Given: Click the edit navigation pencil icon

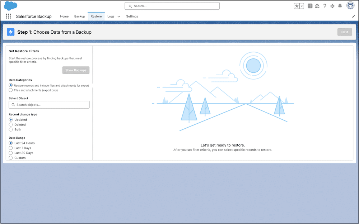Looking at the screenshot, I should 353,17.
